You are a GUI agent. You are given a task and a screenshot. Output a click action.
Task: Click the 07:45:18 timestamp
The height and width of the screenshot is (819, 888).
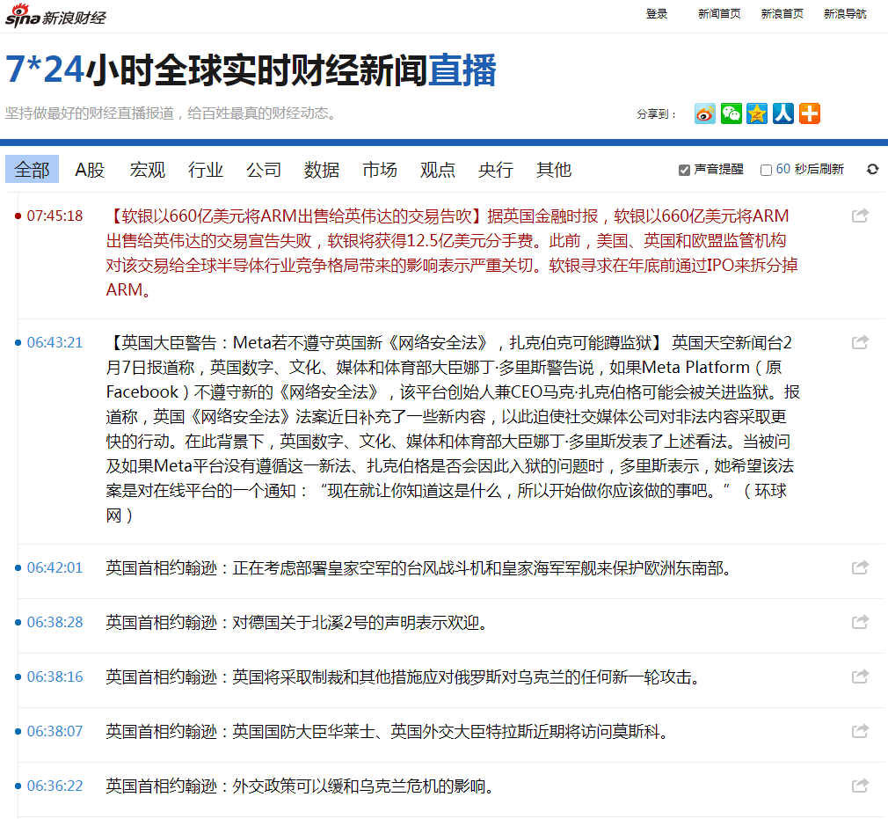[x=55, y=216]
